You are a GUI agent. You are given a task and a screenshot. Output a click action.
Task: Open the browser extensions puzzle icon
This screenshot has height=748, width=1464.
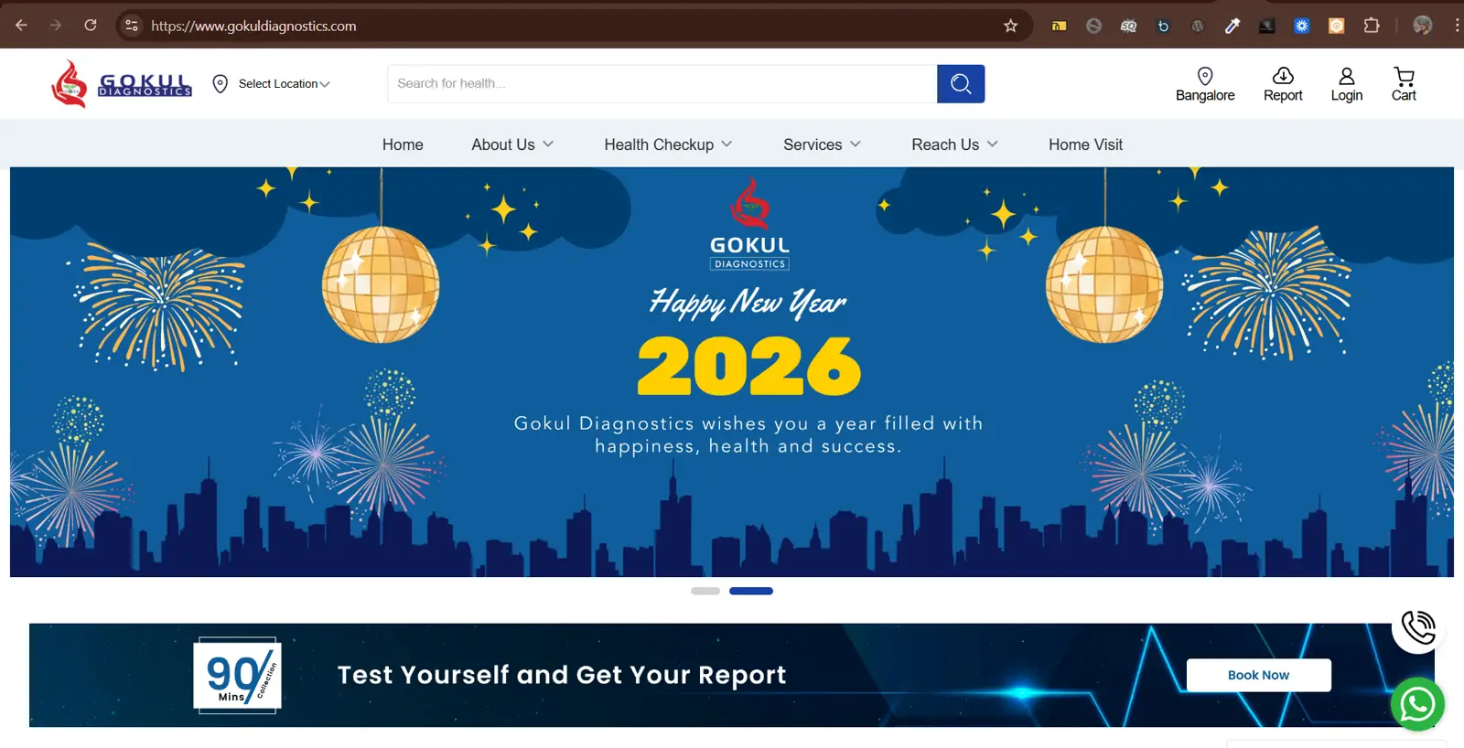click(x=1372, y=26)
